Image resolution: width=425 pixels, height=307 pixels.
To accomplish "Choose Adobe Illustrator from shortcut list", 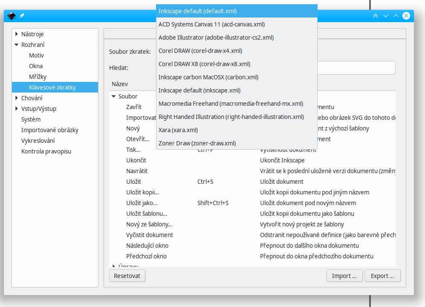I will pos(216,38).
